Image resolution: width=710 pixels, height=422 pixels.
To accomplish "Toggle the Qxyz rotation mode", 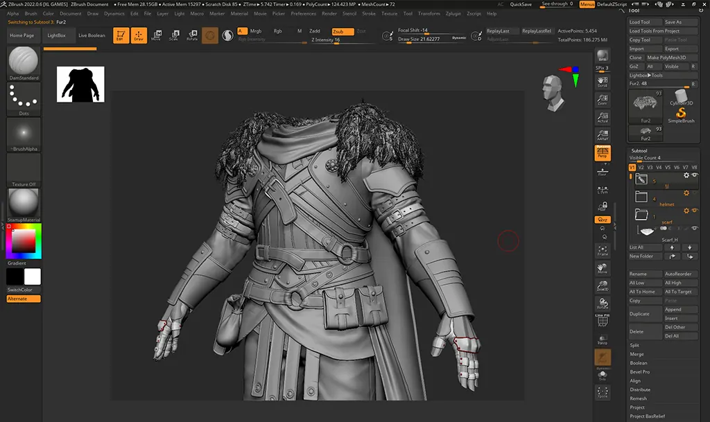I will click(x=603, y=220).
